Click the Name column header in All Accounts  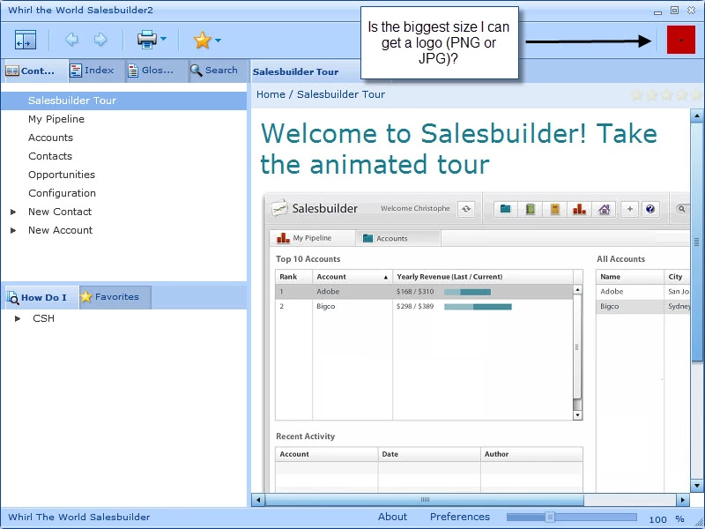point(629,277)
